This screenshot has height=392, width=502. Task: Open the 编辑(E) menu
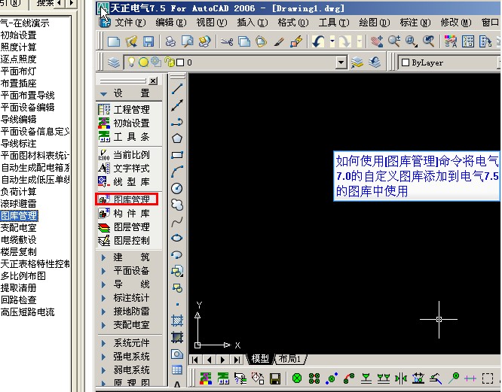[170, 23]
